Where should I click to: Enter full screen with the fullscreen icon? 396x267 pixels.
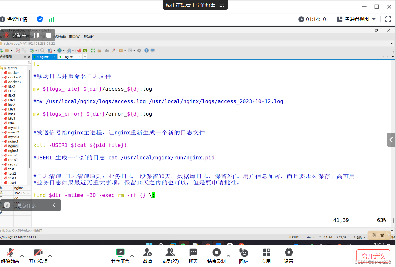tap(388, 19)
